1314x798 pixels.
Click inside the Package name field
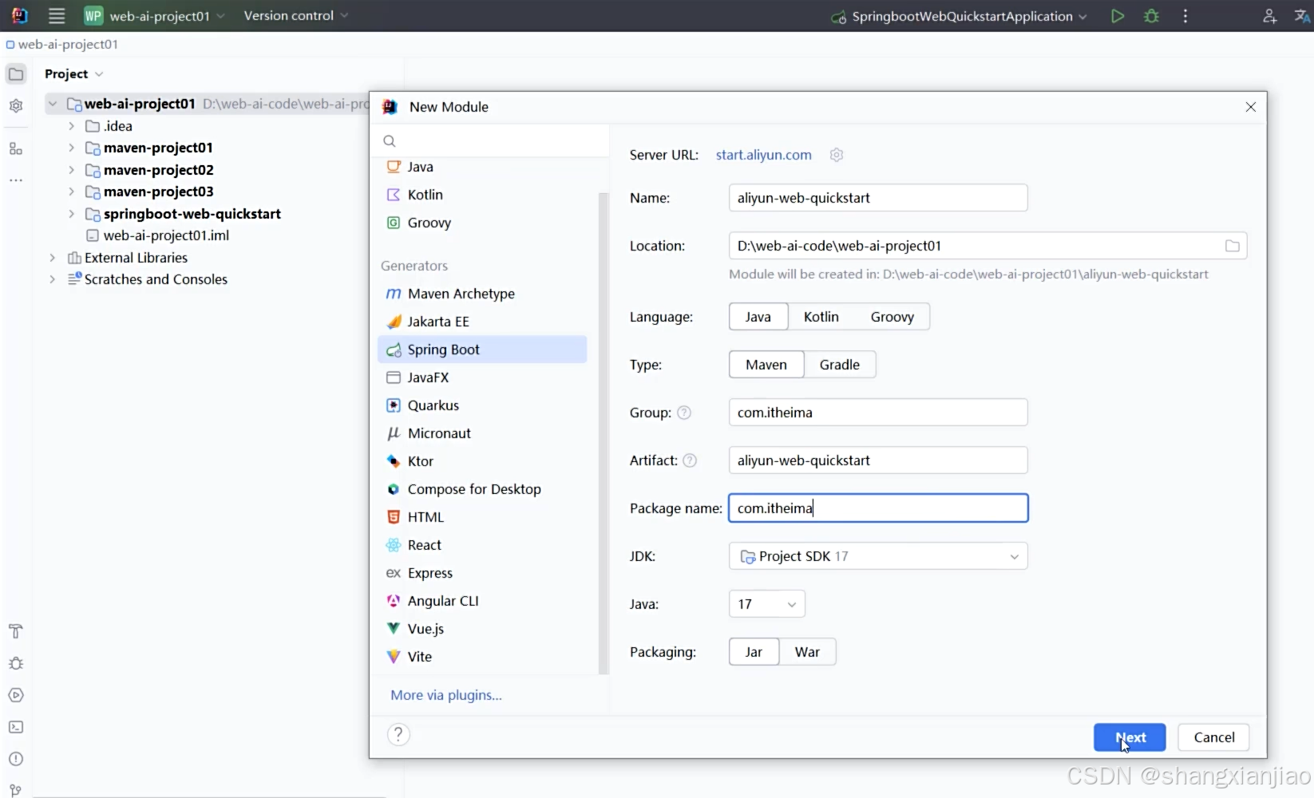878,508
